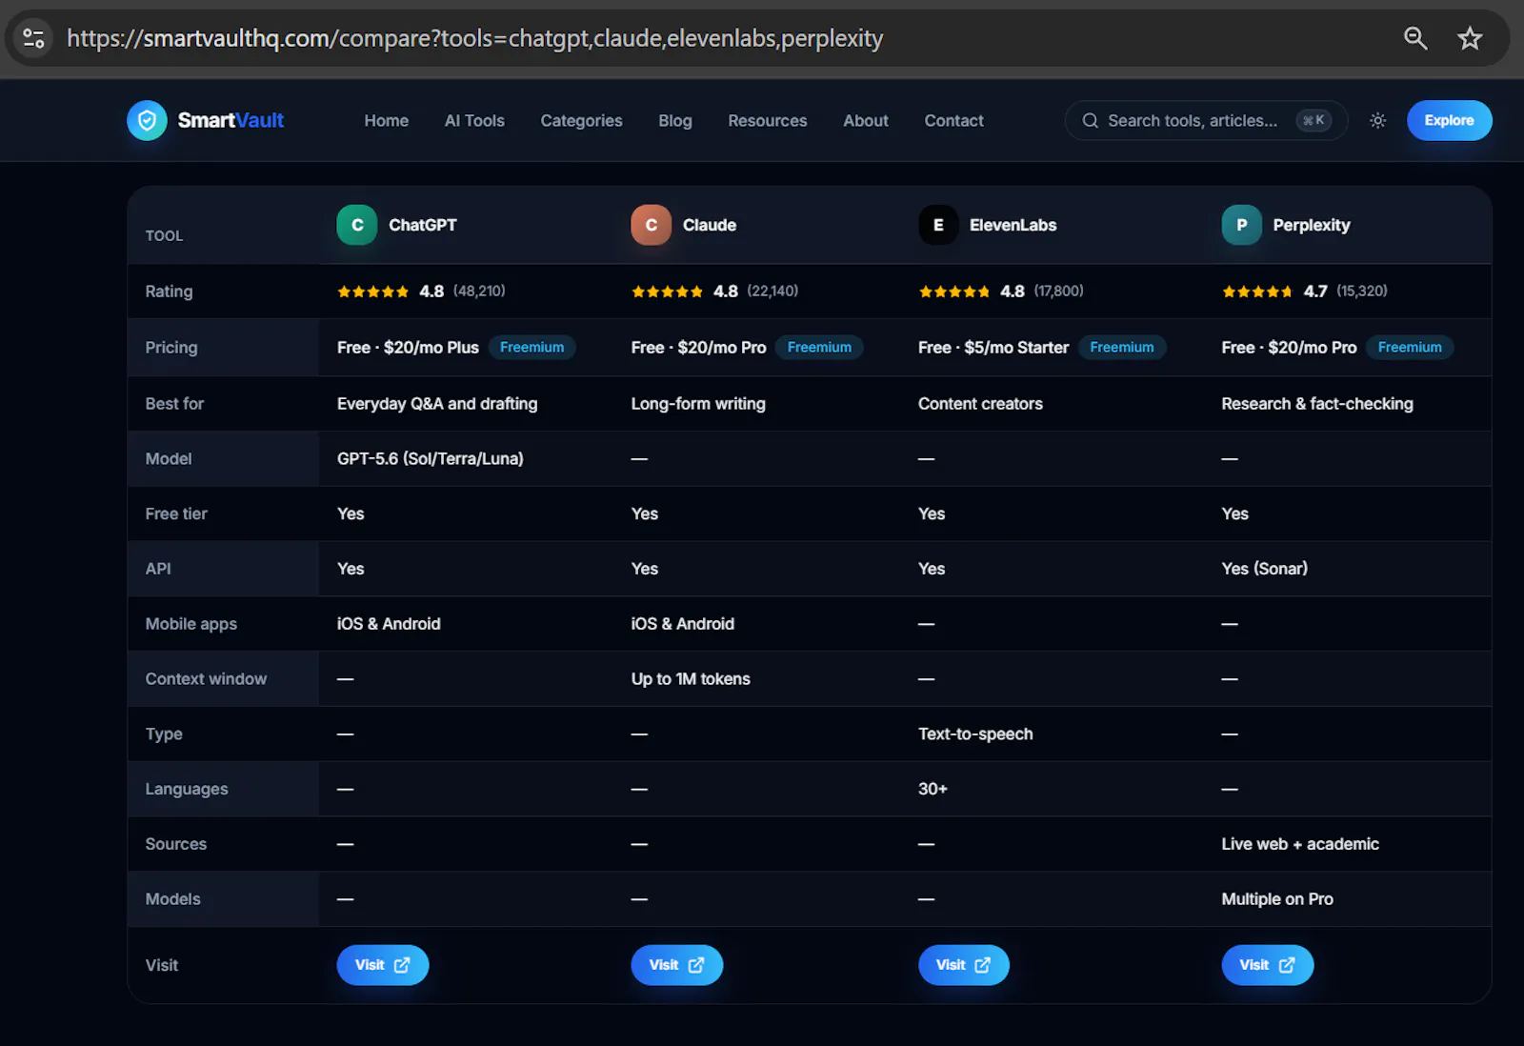This screenshot has width=1524, height=1046.
Task: Visit the ChatGPT website
Action: click(x=383, y=965)
